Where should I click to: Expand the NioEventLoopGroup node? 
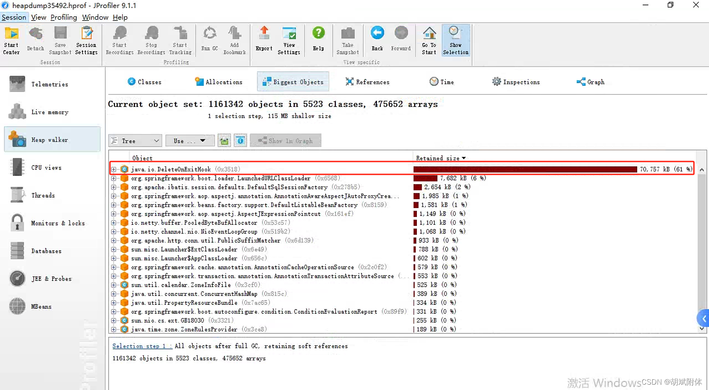tap(114, 231)
